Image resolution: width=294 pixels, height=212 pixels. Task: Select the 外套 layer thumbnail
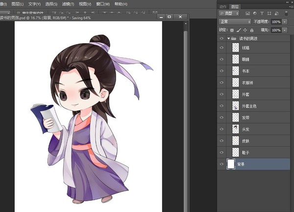pyautogui.click(x=236, y=94)
